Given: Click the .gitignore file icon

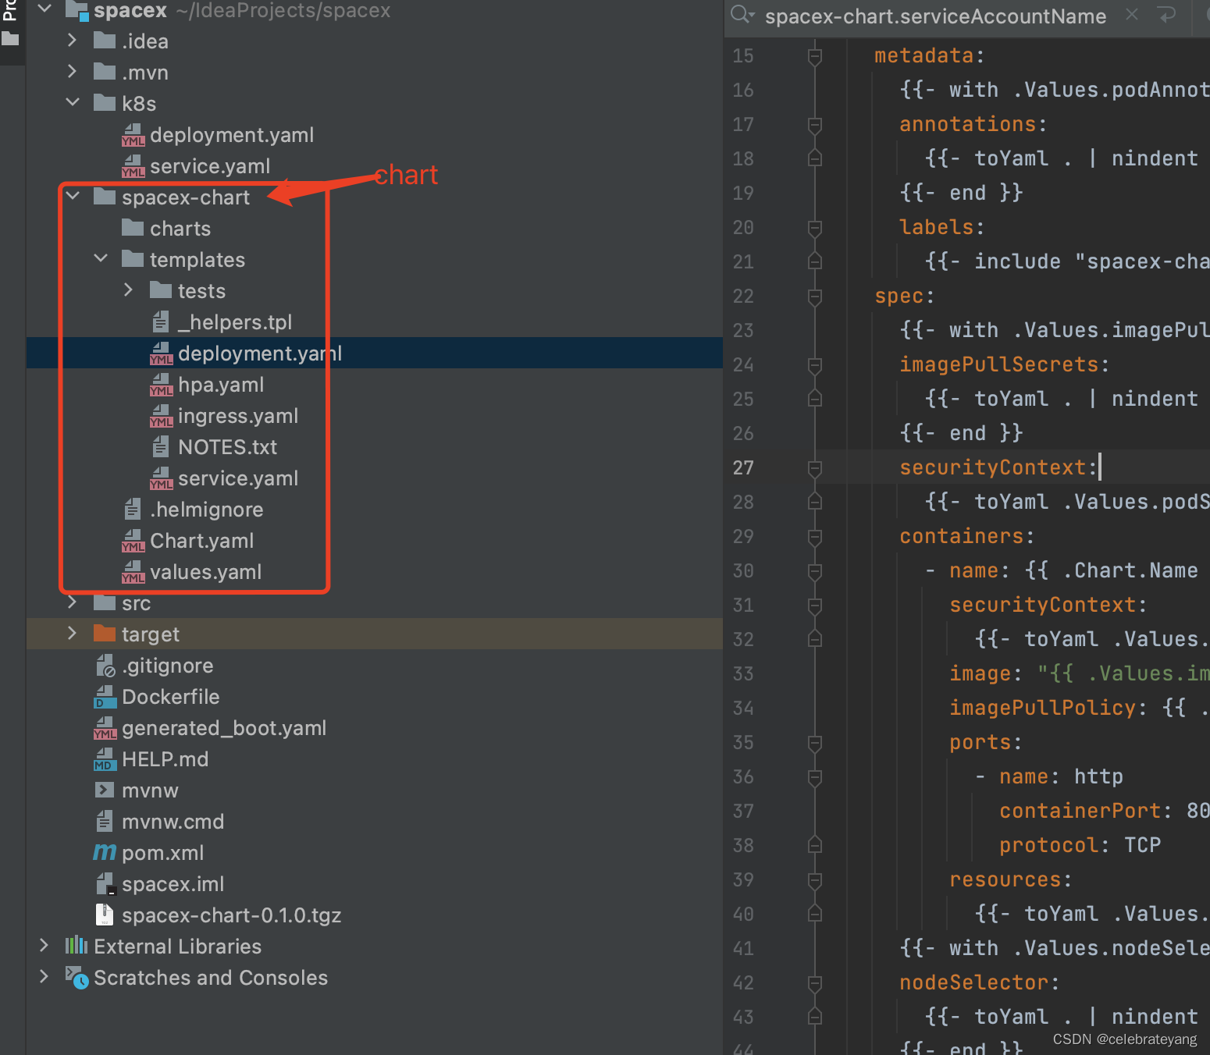Looking at the screenshot, I should point(105,665).
